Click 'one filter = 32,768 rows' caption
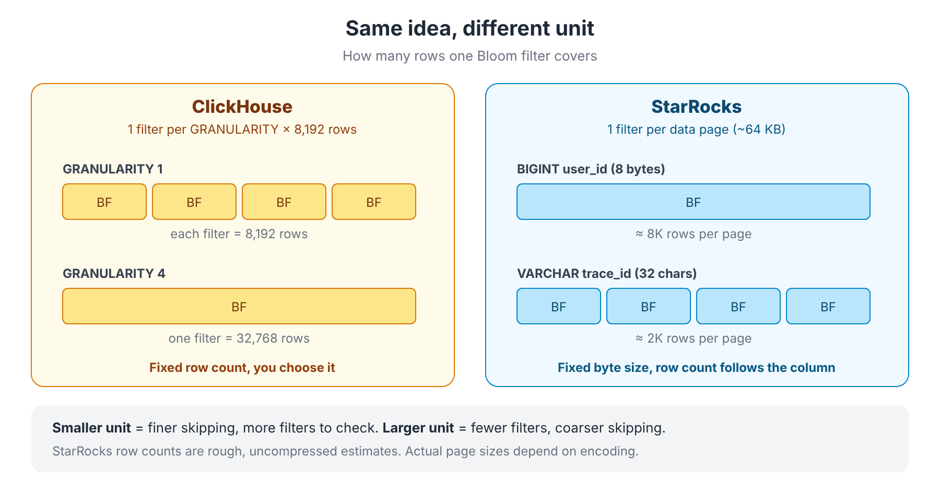The image size is (940, 491). pyautogui.click(x=239, y=338)
